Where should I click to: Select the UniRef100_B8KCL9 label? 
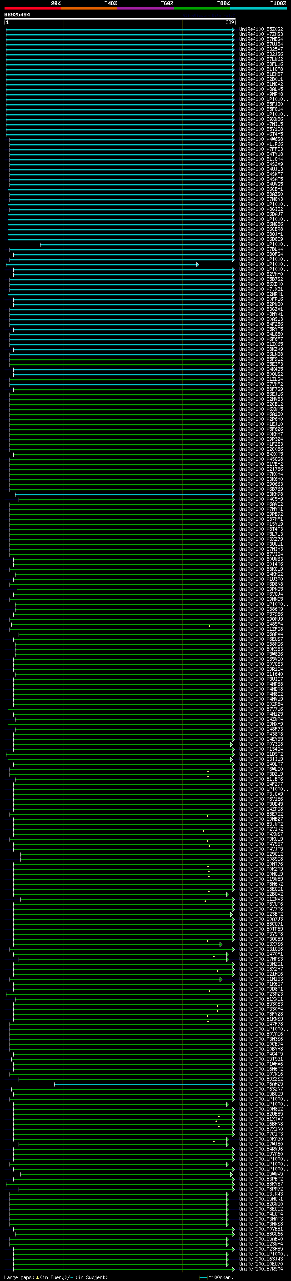261,569
